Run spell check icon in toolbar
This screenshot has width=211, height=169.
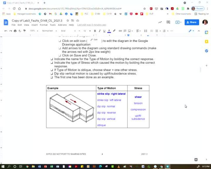point(20,31)
